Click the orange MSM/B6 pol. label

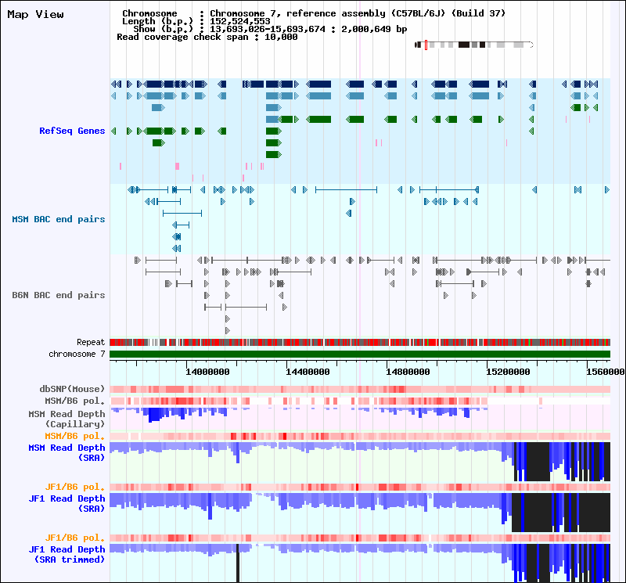(x=74, y=436)
